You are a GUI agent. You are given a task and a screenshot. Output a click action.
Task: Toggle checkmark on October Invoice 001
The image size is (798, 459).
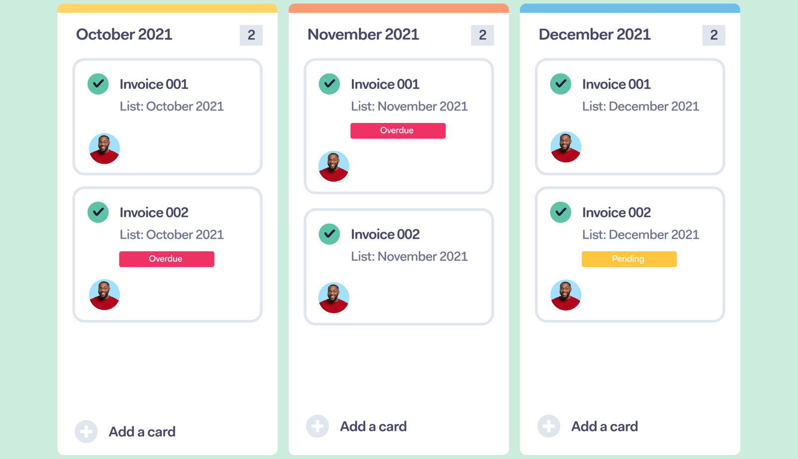point(98,84)
